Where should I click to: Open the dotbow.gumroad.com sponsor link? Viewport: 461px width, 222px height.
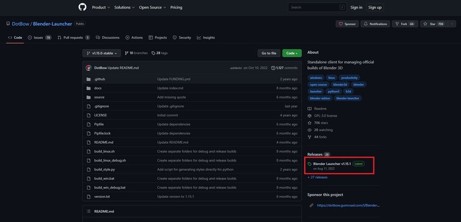pyautogui.click(x=348, y=205)
